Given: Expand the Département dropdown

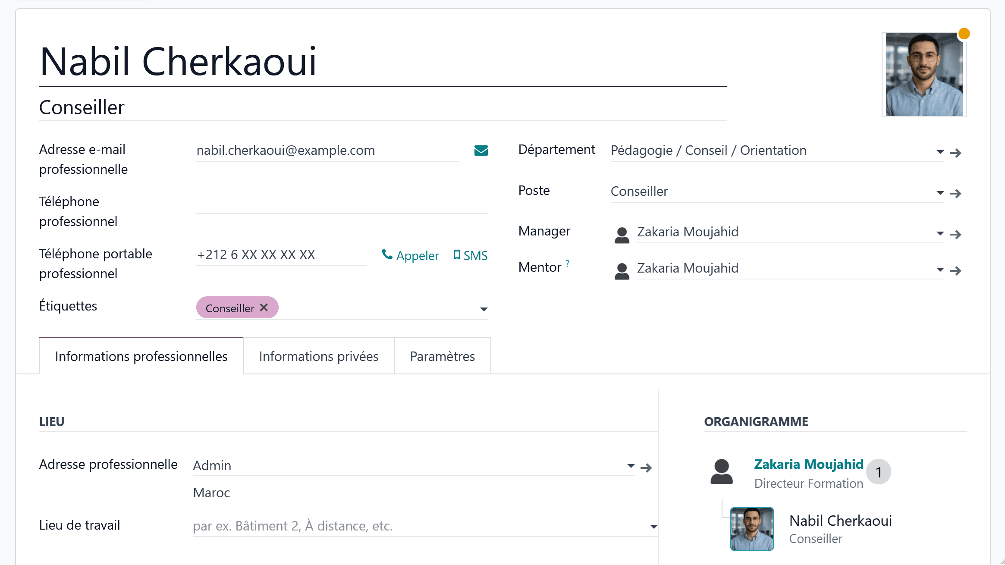Looking at the screenshot, I should (940, 152).
